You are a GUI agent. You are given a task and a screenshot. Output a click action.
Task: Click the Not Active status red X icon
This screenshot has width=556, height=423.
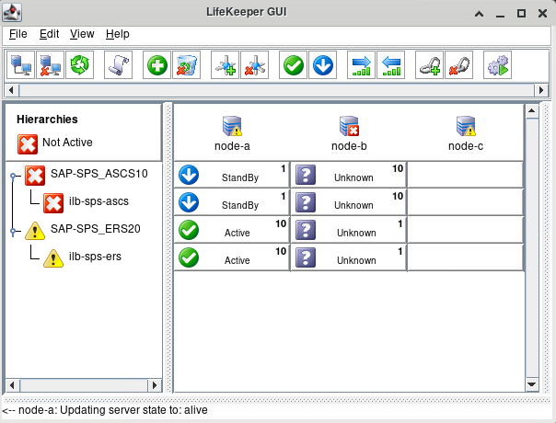point(28,144)
